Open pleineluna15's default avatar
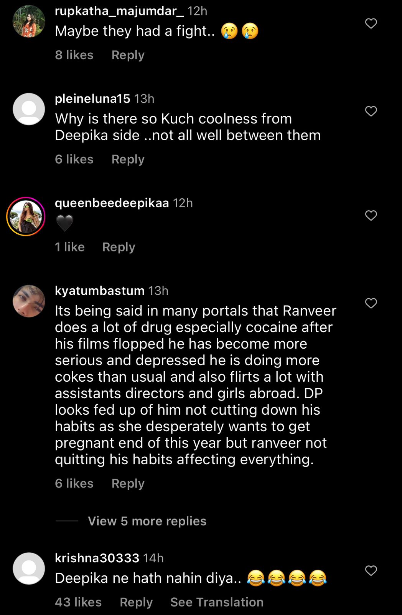 (29, 109)
